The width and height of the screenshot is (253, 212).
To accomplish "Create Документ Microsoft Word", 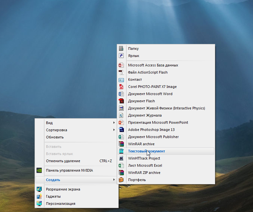I will 166,94.
